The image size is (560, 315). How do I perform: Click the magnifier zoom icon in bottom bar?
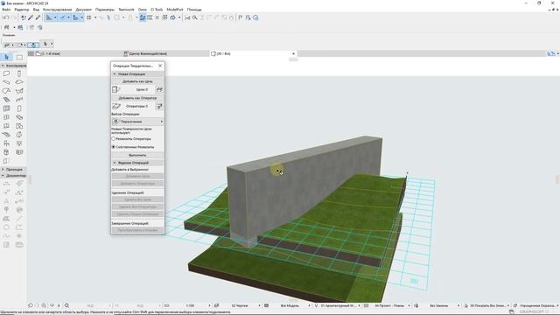tap(66, 305)
